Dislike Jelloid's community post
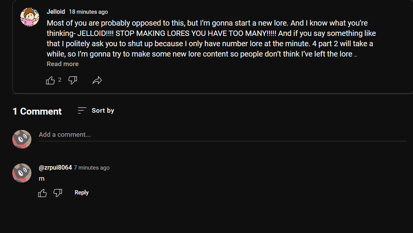 [x=73, y=80]
